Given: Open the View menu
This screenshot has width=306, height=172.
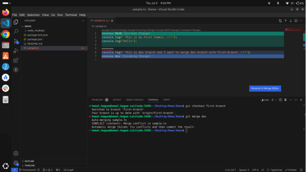Looking at the screenshot, I should tap(46, 15).
